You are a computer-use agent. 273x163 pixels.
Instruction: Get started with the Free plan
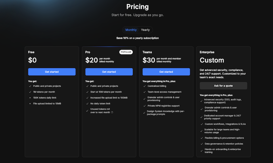(52, 72)
